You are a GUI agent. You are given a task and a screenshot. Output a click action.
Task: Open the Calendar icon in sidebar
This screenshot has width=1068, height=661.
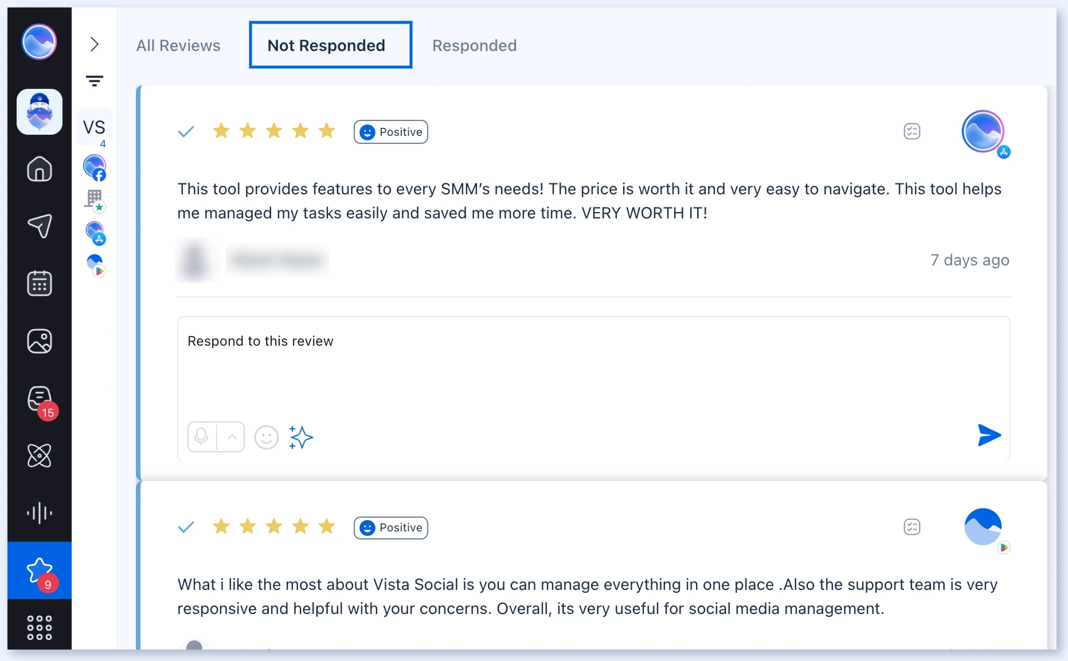tap(40, 283)
